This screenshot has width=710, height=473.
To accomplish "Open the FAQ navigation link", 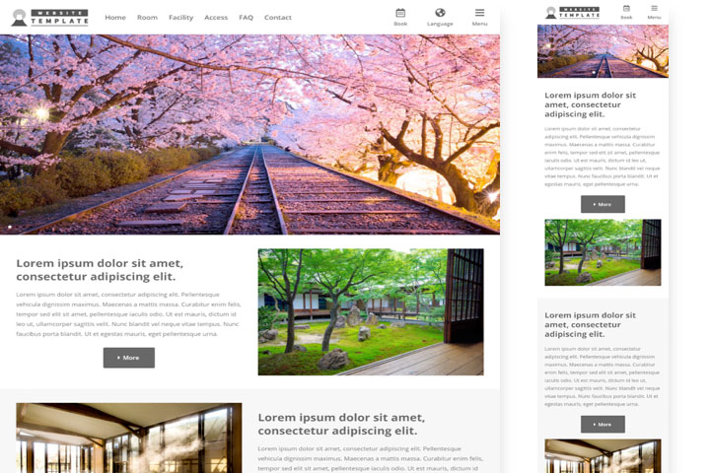I will (246, 18).
